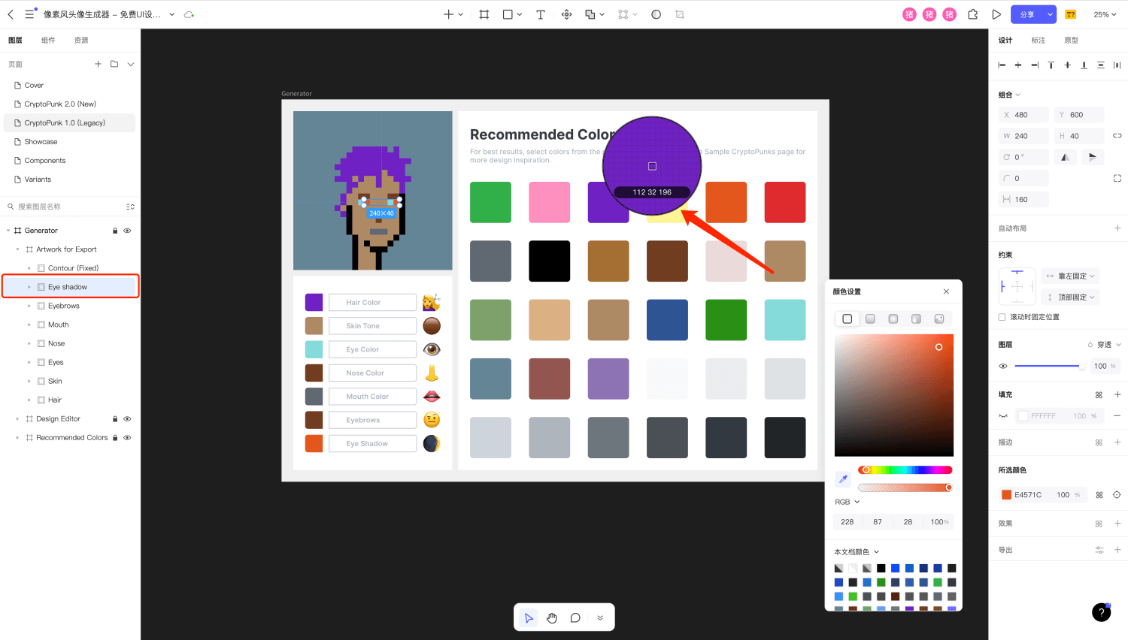The width and height of the screenshot is (1128, 640).
Task: Click the component tool icon
Action: tap(567, 14)
